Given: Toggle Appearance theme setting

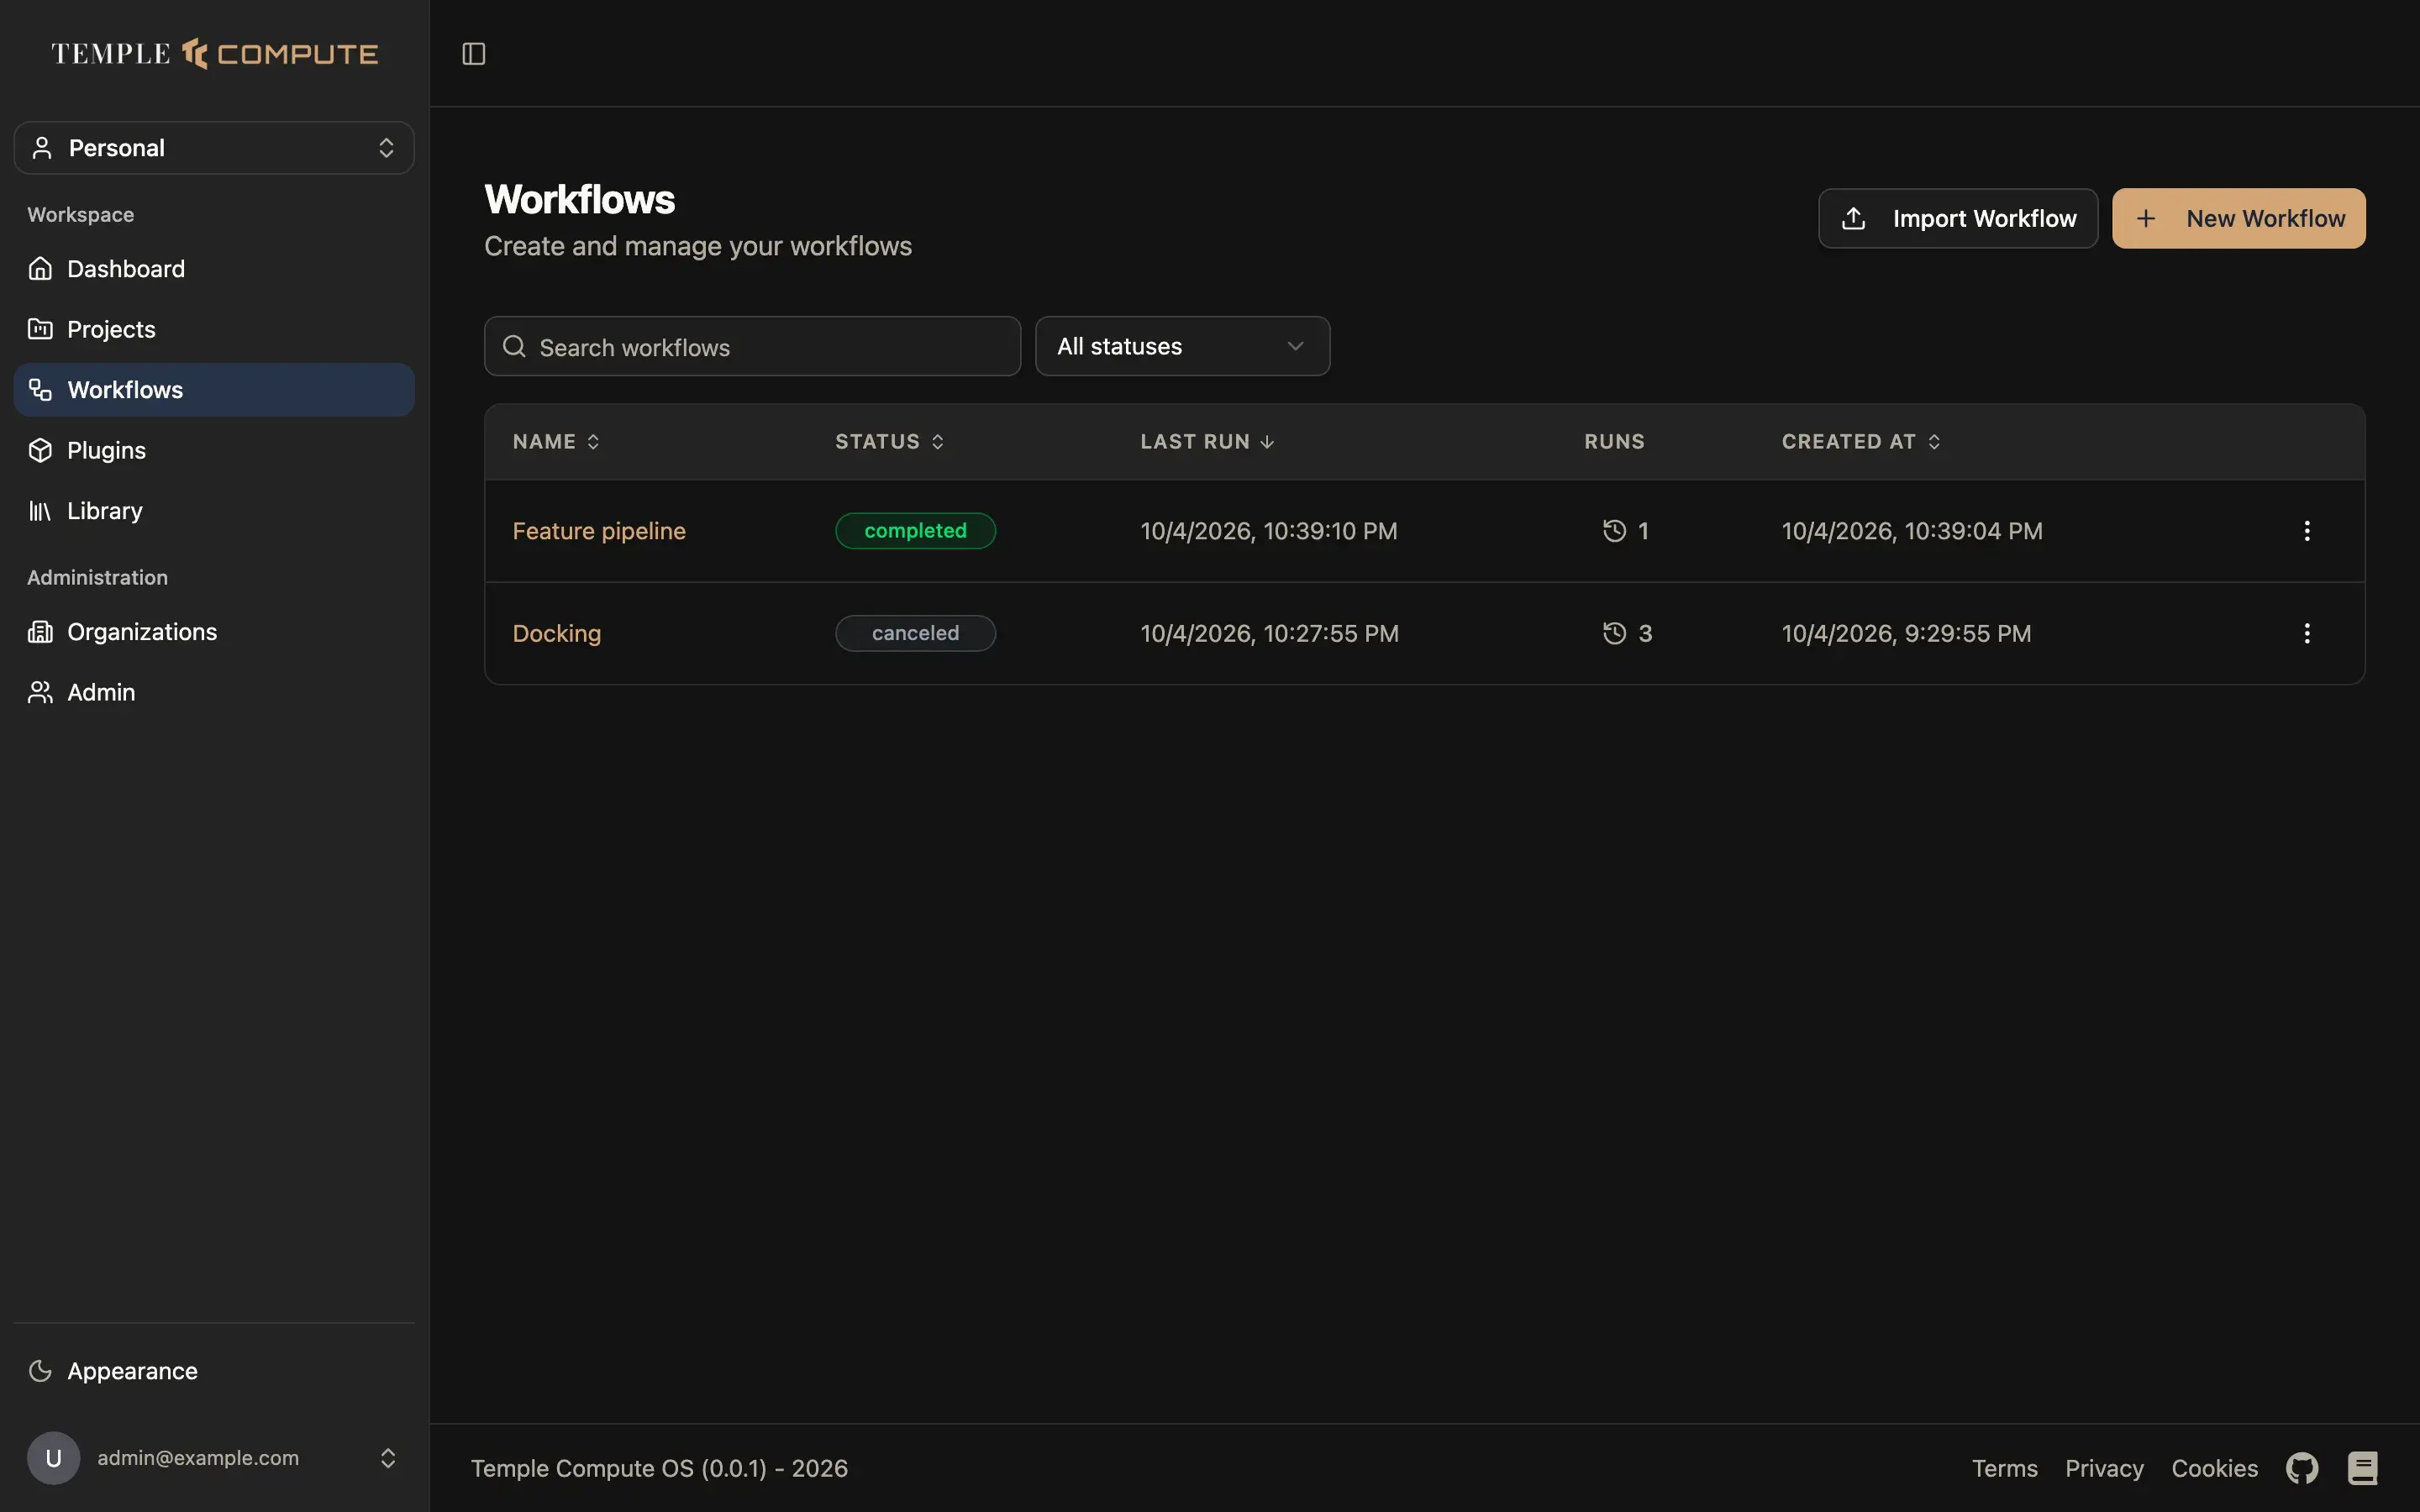Looking at the screenshot, I should point(214,1371).
